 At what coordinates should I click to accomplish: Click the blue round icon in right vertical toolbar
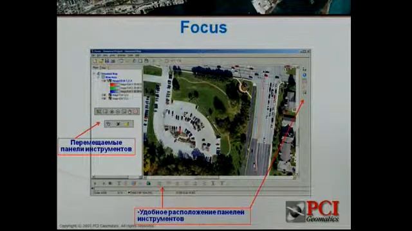[x=304, y=75]
